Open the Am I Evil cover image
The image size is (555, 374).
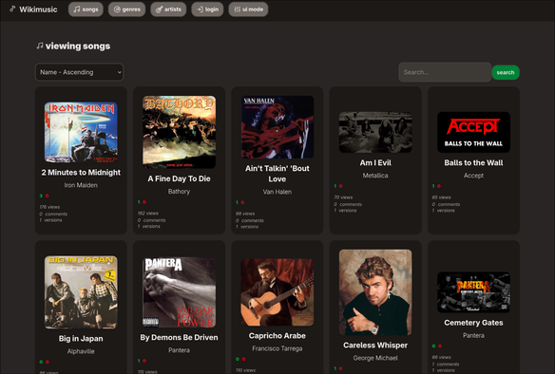pyautogui.click(x=375, y=132)
